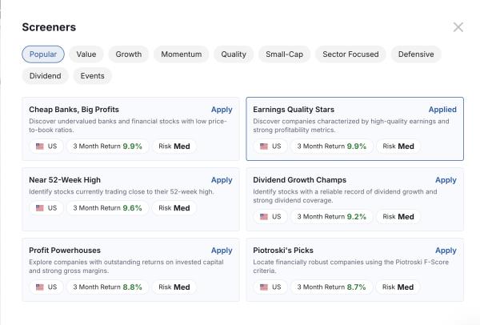Click the US flag in Piotroski's Picks card

pyautogui.click(x=264, y=287)
